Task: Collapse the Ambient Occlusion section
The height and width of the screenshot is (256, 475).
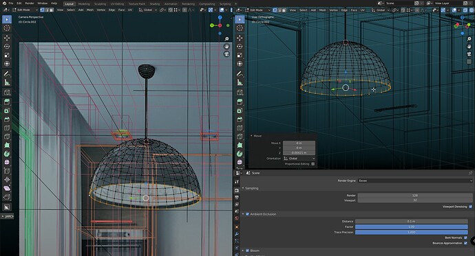Action: (x=243, y=214)
